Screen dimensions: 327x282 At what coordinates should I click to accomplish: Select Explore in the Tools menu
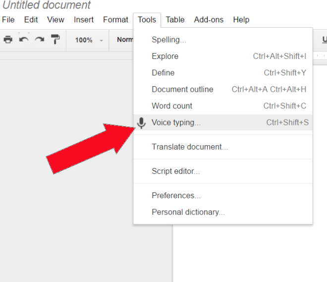point(165,56)
